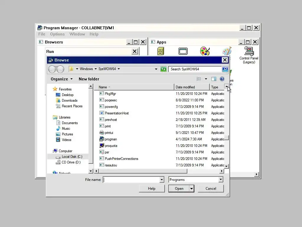Close the Run dialog
Viewport: 302px width, 227px height.
[134, 51]
